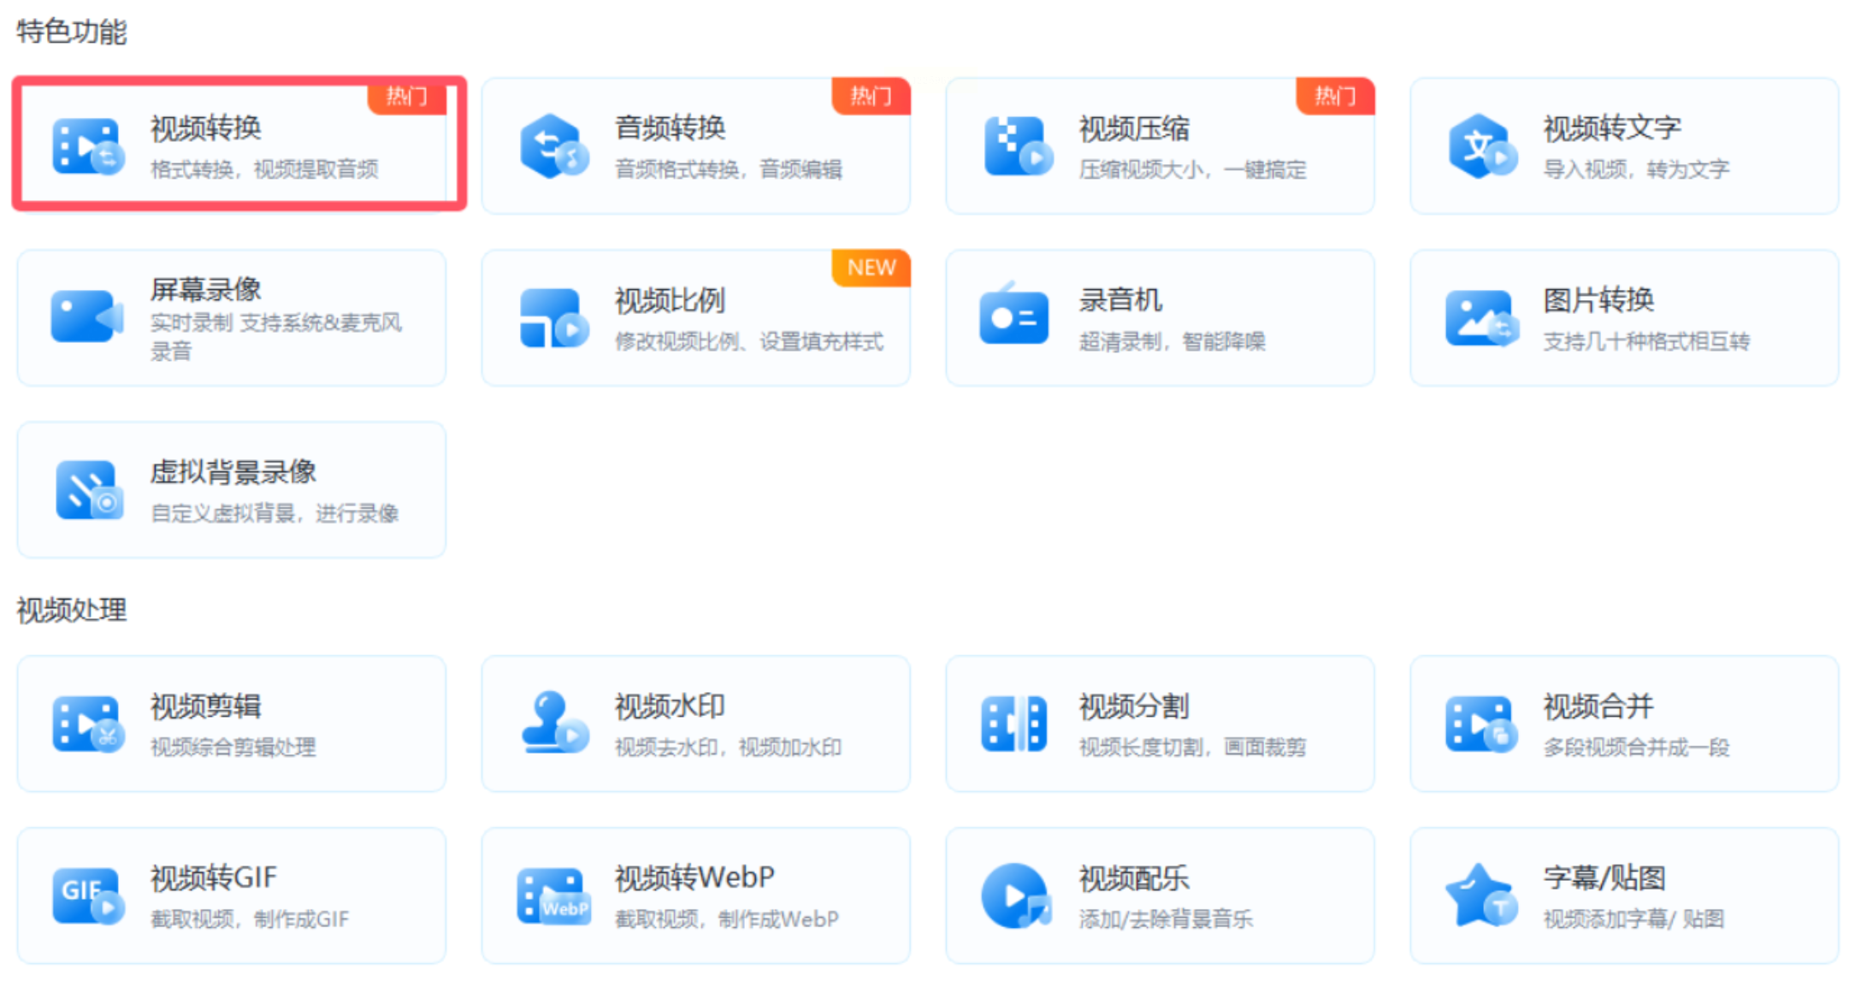1861x987 pixels.
Task: Click the 视频转WebP tile title
Action: click(694, 878)
